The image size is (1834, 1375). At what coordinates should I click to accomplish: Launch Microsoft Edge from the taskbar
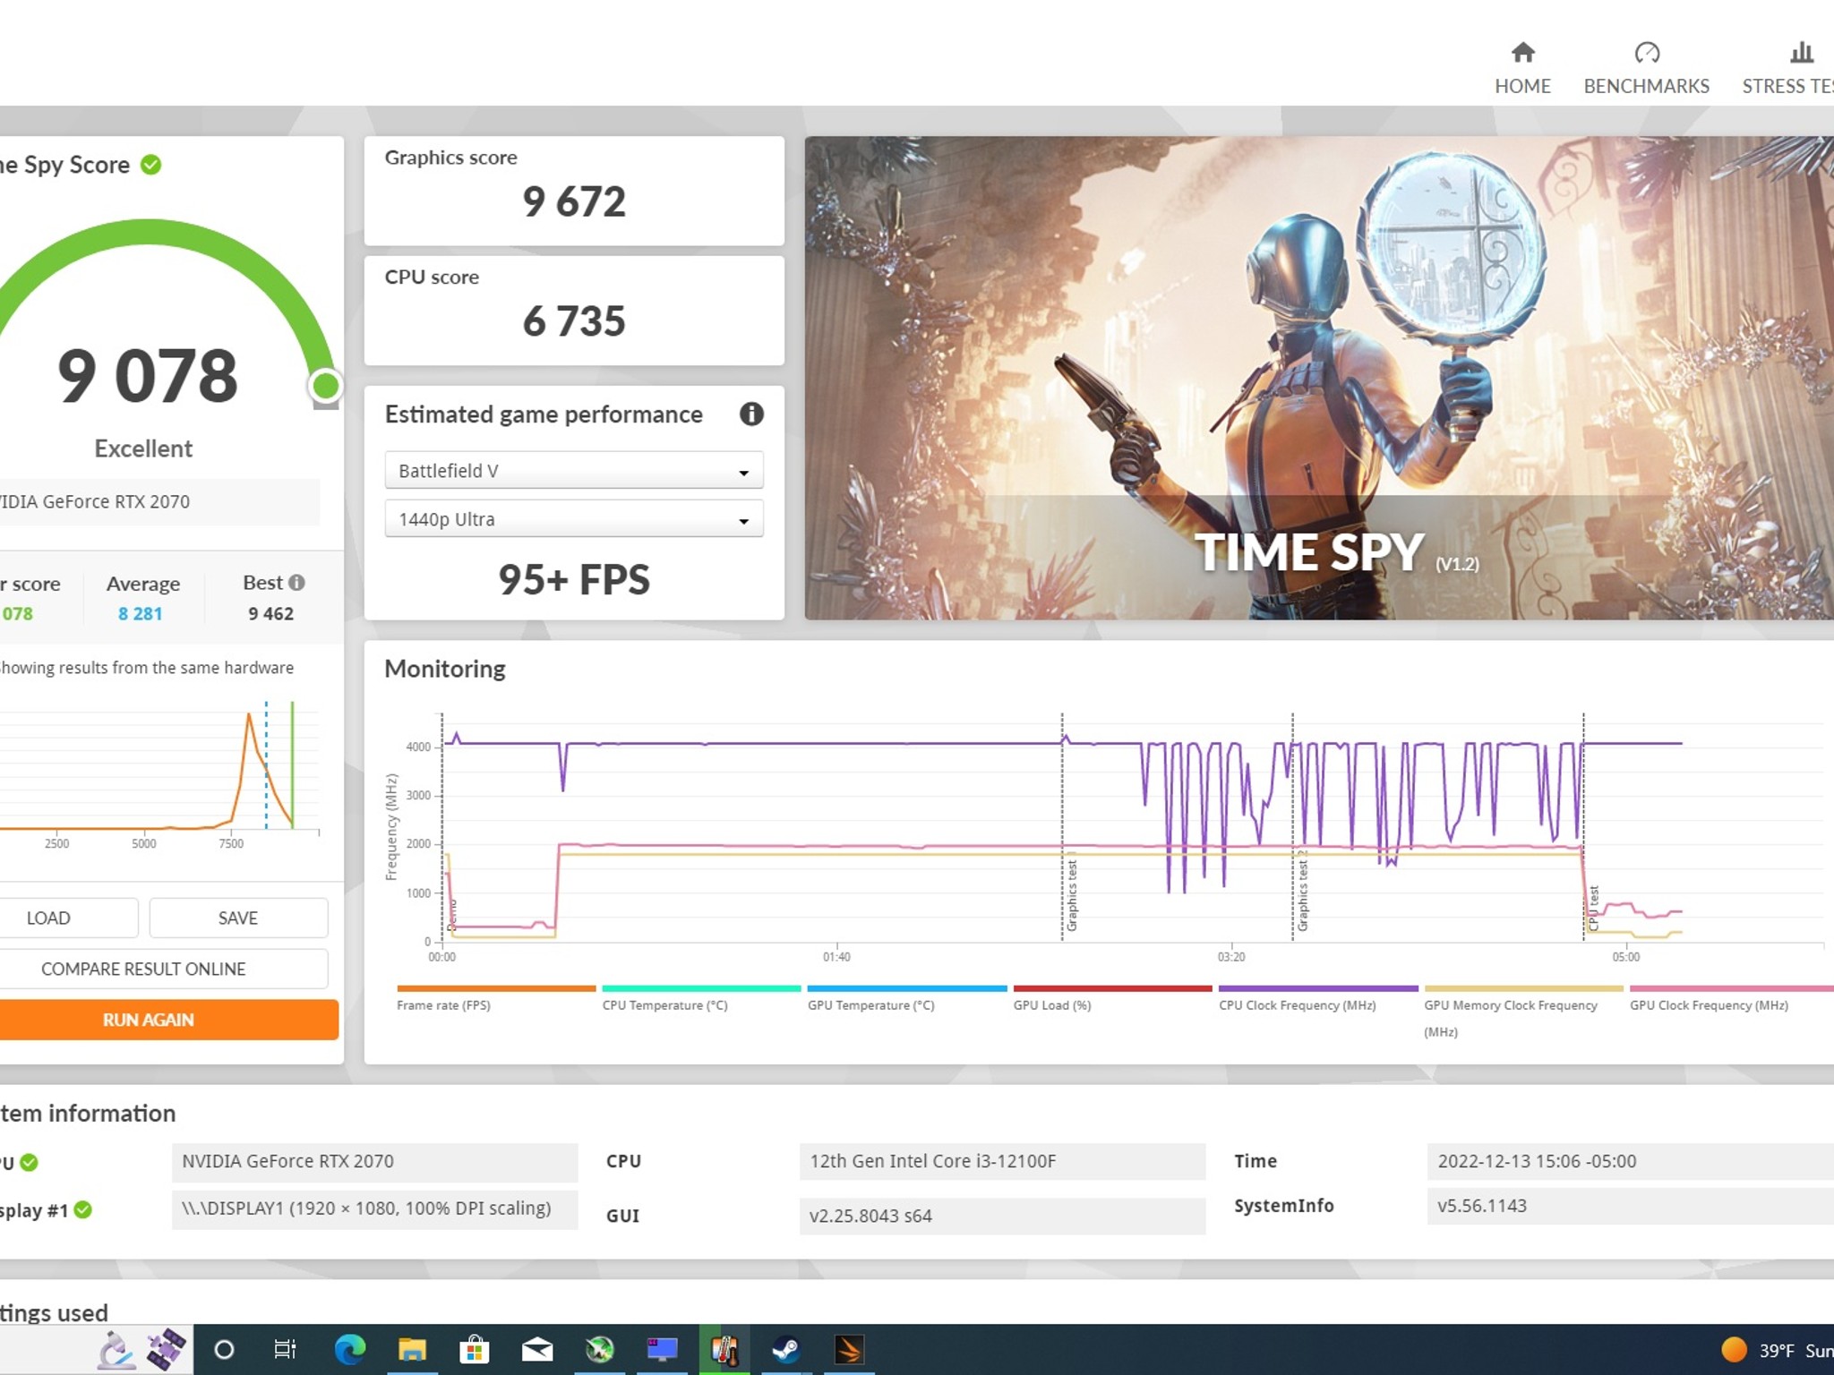[x=350, y=1350]
